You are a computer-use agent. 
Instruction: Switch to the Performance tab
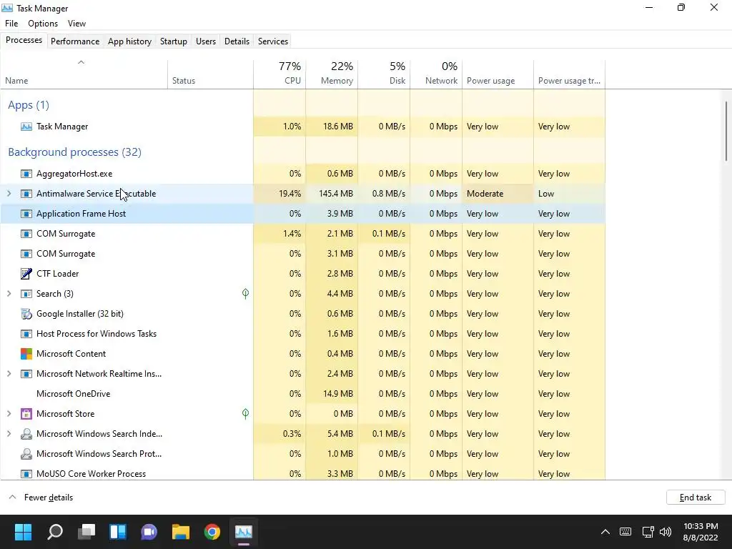pos(75,41)
